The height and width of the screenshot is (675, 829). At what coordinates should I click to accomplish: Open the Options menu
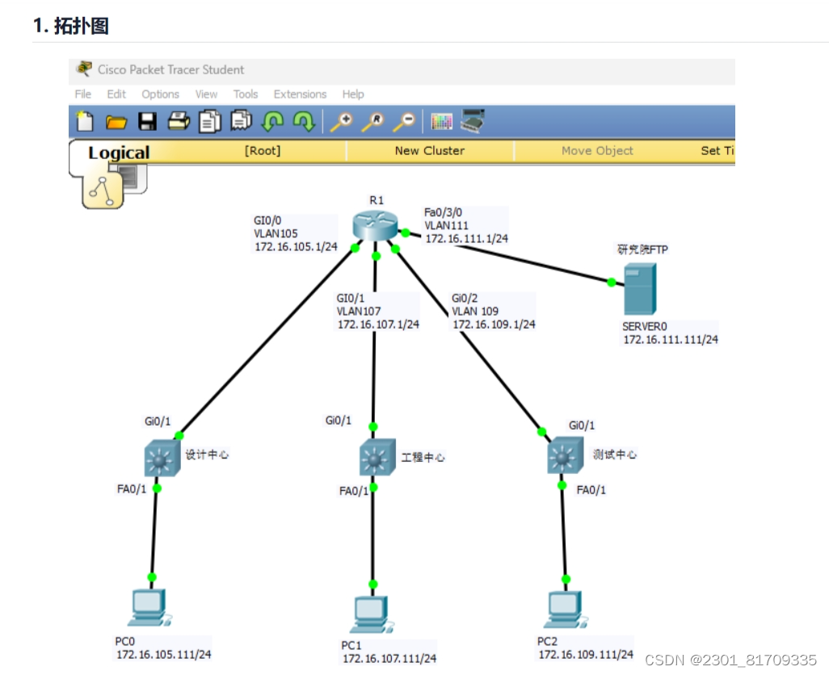click(160, 94)
